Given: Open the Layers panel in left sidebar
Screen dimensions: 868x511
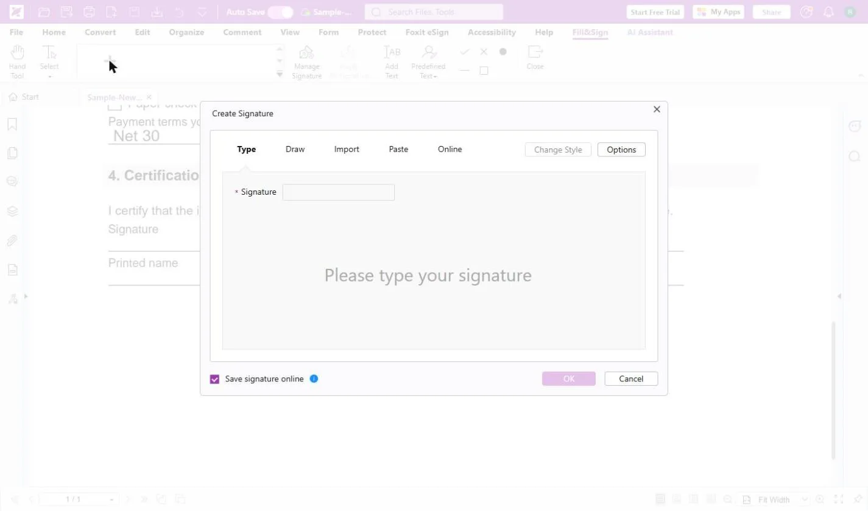Looking at the screenshot, I should click(x=12, y=212).
